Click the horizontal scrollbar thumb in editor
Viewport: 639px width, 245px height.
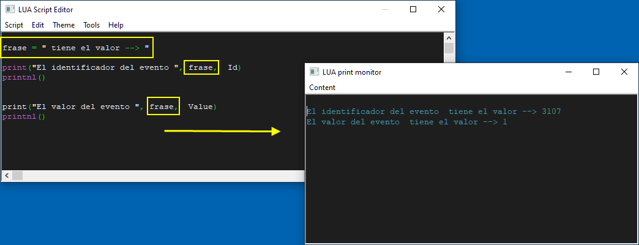17,176
